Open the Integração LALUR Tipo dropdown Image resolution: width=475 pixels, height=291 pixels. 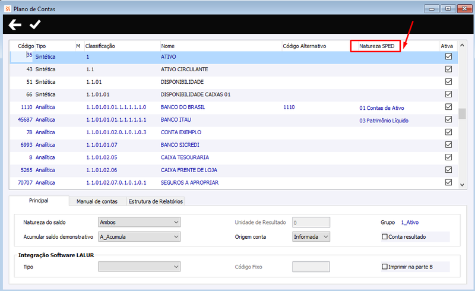click(x=140, y=267)
